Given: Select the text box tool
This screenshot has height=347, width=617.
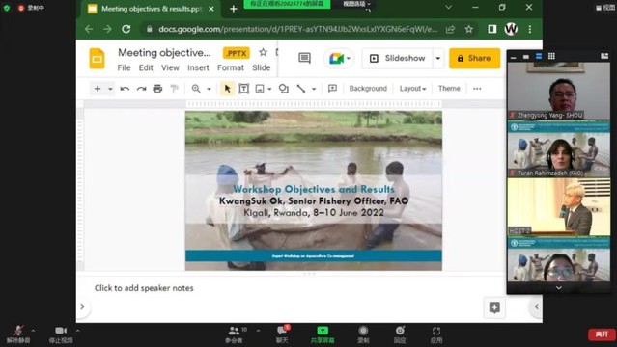Looking at the screenshot, I should point(244,89).
